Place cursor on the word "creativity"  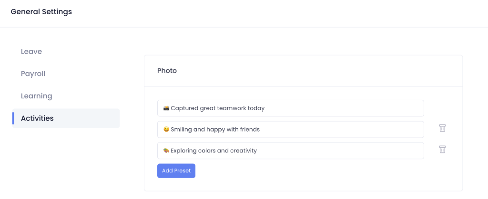[243, 151]
